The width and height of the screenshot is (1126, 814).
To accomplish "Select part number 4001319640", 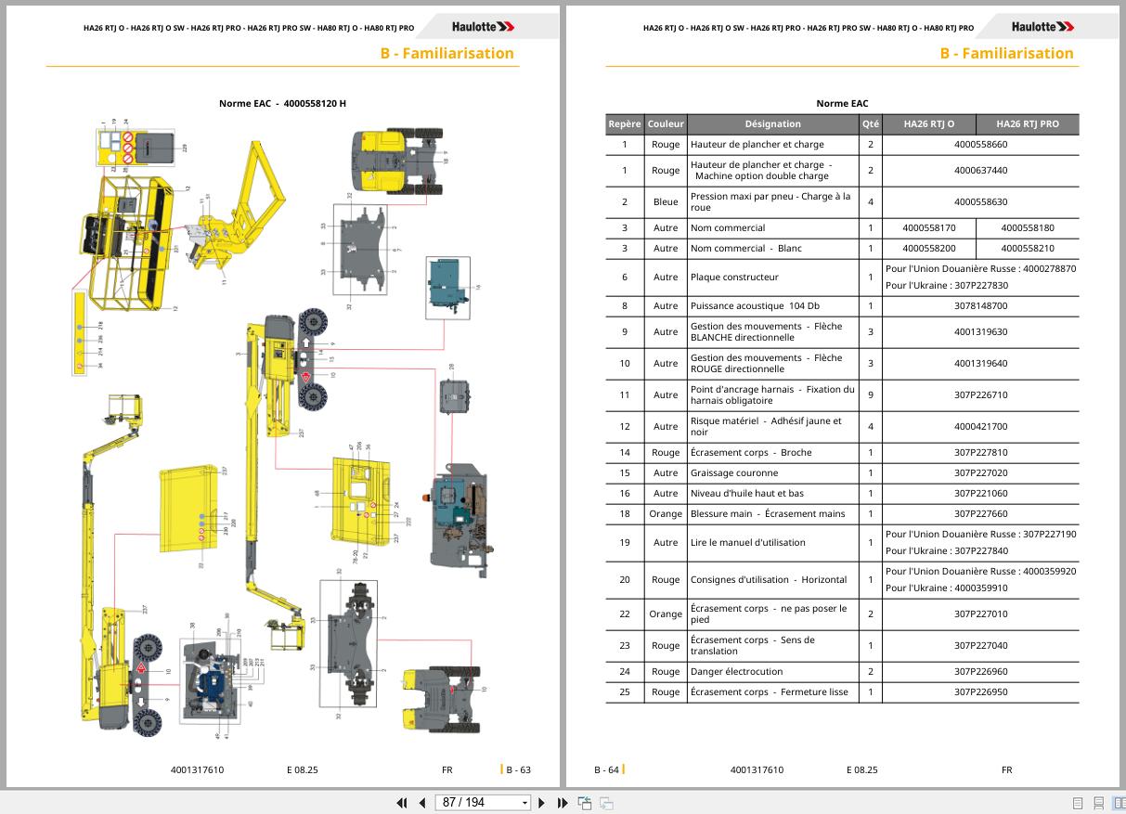I will [x=980, y=363].
